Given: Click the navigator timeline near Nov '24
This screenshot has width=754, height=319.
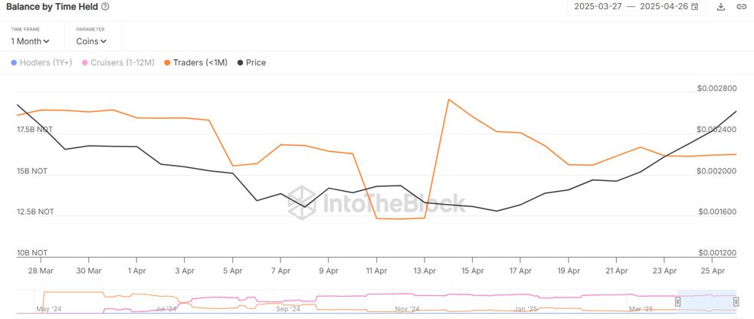Looking at the screenshot, I should [406, 301].
